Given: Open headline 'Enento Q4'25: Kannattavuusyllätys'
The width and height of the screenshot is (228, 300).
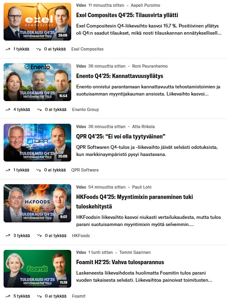Looking at the screenshot, I should tap(119, 76).
